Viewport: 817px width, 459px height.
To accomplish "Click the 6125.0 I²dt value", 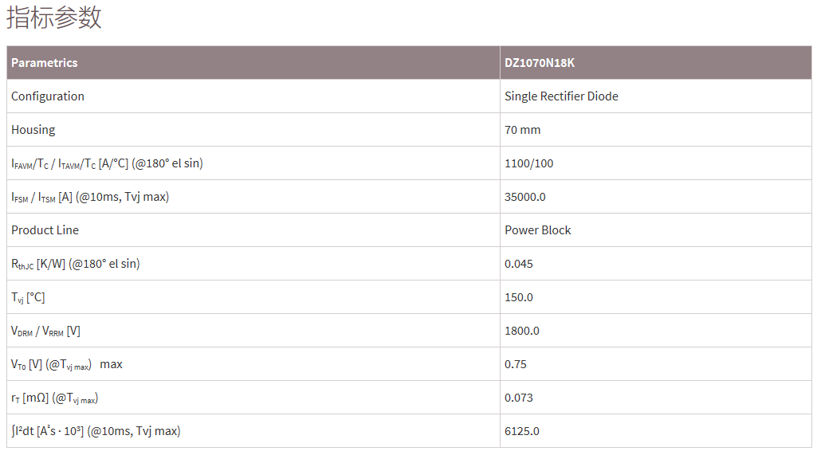I will [521, 431].
